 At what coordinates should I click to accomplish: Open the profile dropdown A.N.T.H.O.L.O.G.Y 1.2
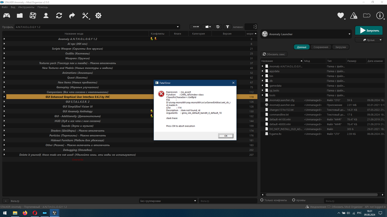(97, 27)
